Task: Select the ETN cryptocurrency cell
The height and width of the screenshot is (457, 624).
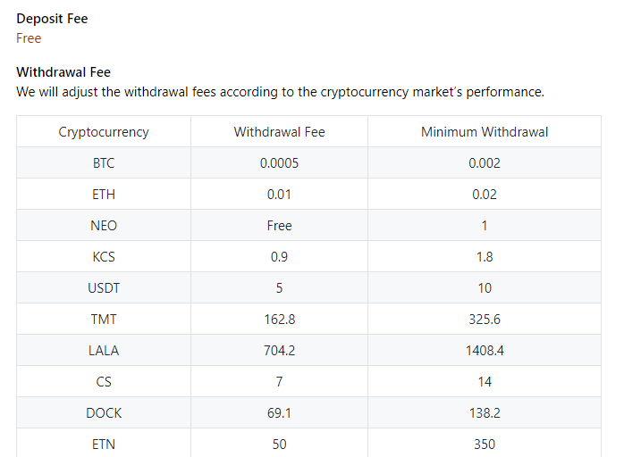Action: (x=104, y=444)
